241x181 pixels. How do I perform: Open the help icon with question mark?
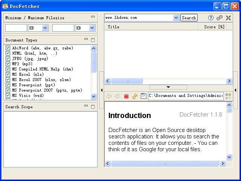tap(211, 18)
